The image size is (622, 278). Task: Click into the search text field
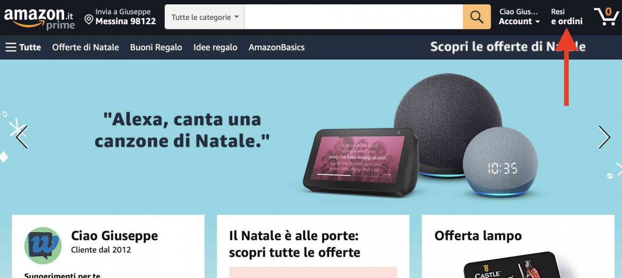354,17
